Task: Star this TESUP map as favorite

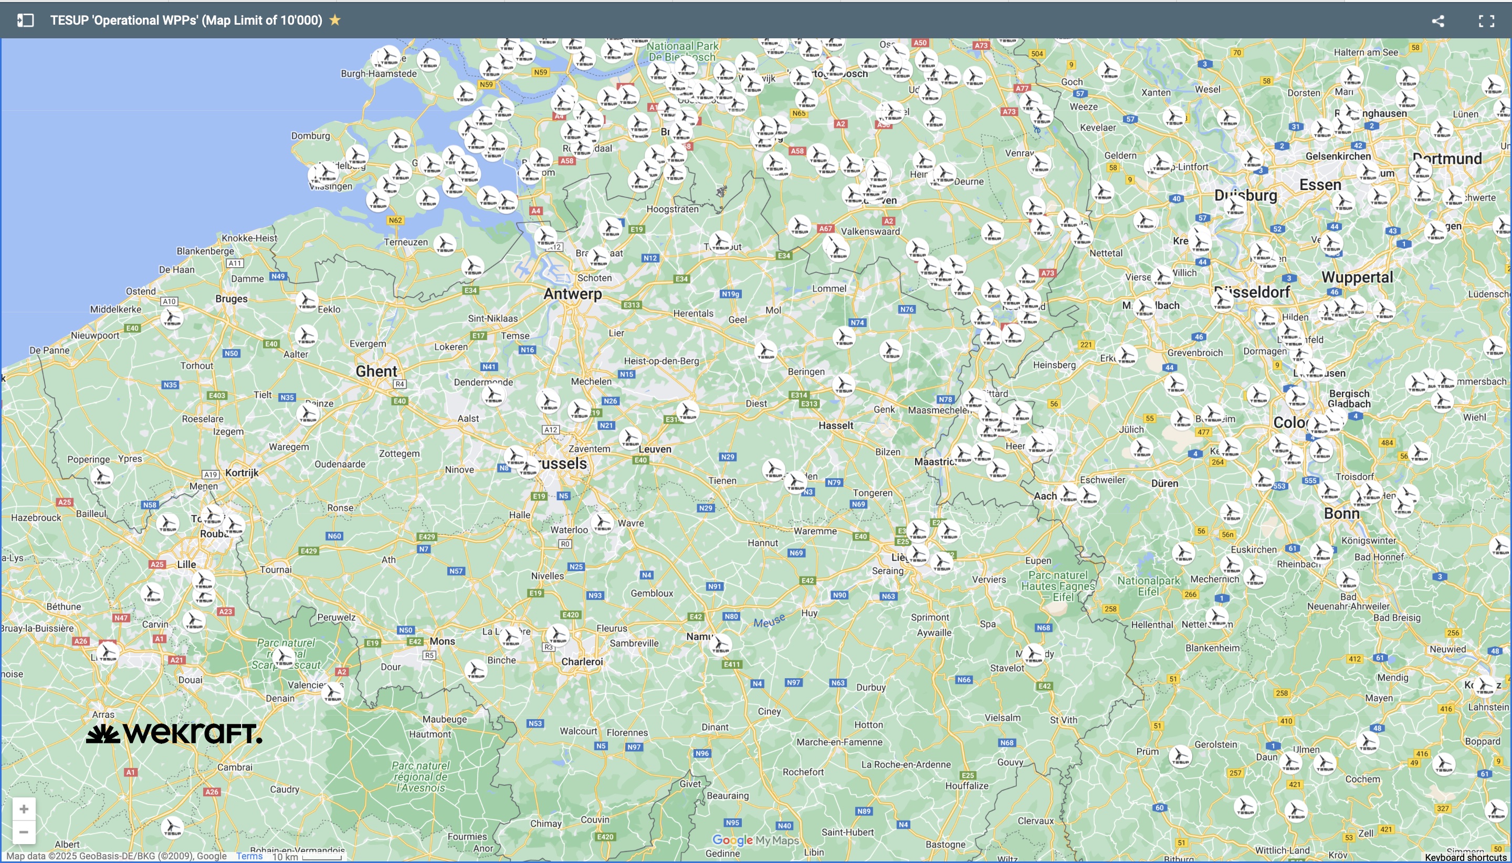Action: pyautogui.click(x=335, y=20)
